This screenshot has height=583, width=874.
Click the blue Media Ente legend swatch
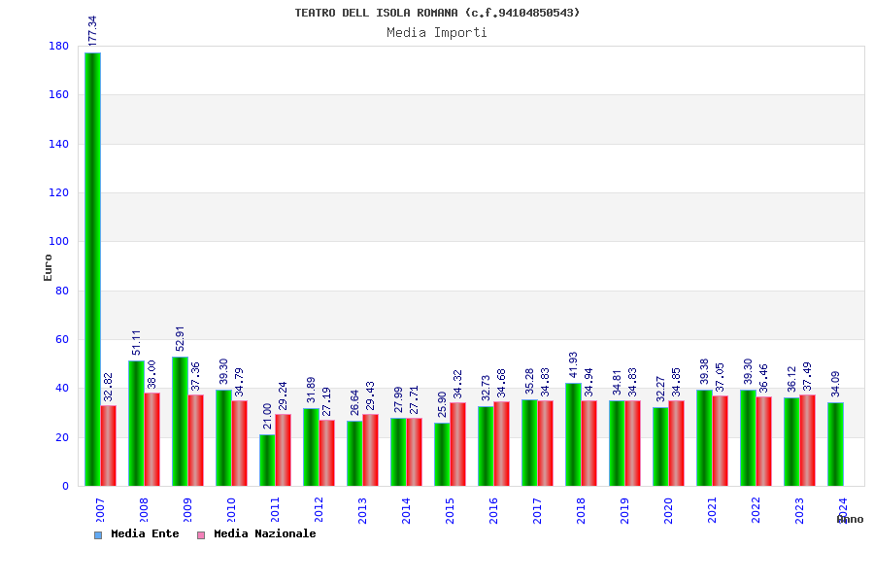point(98,535)
